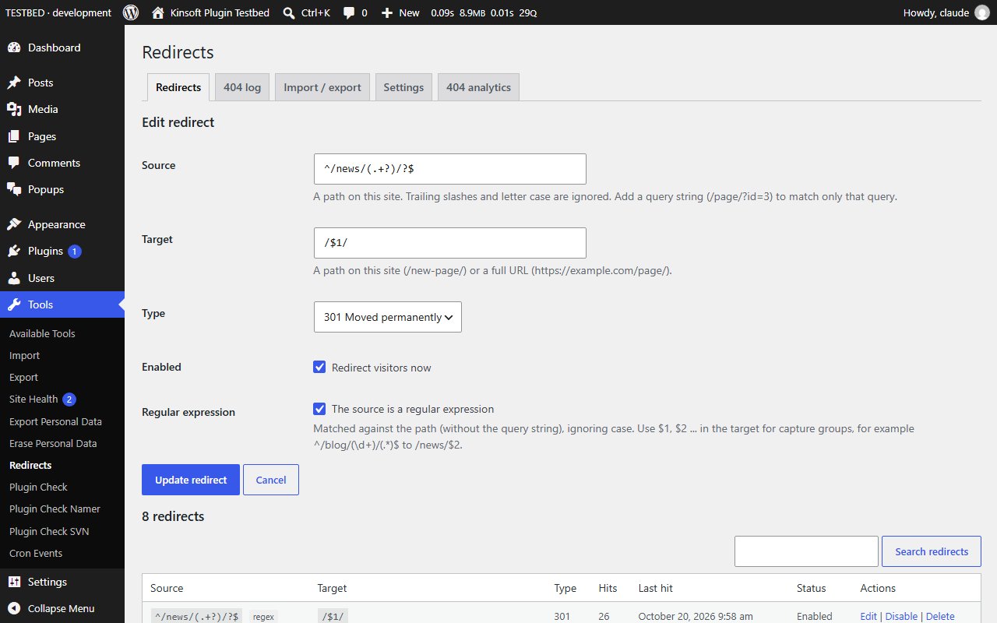Click the plus icon next to New
997x623 pixels.
tap(387, 13)
